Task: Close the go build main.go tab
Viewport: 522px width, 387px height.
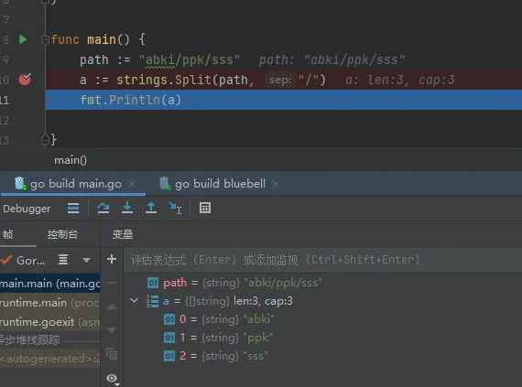Action: (x=132, y=184)
